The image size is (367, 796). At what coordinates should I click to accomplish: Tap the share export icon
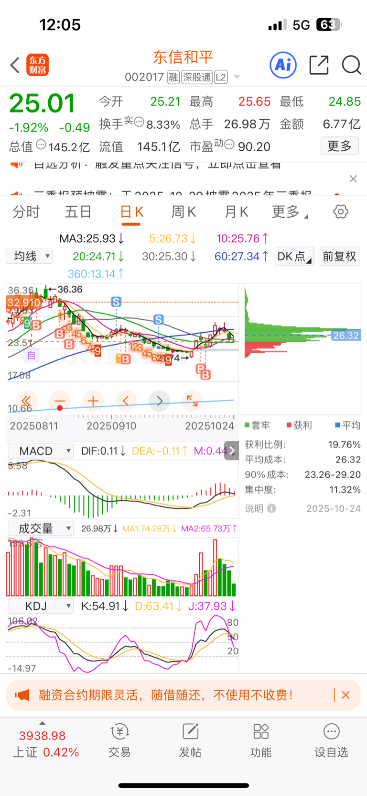[x=319, y=65]
